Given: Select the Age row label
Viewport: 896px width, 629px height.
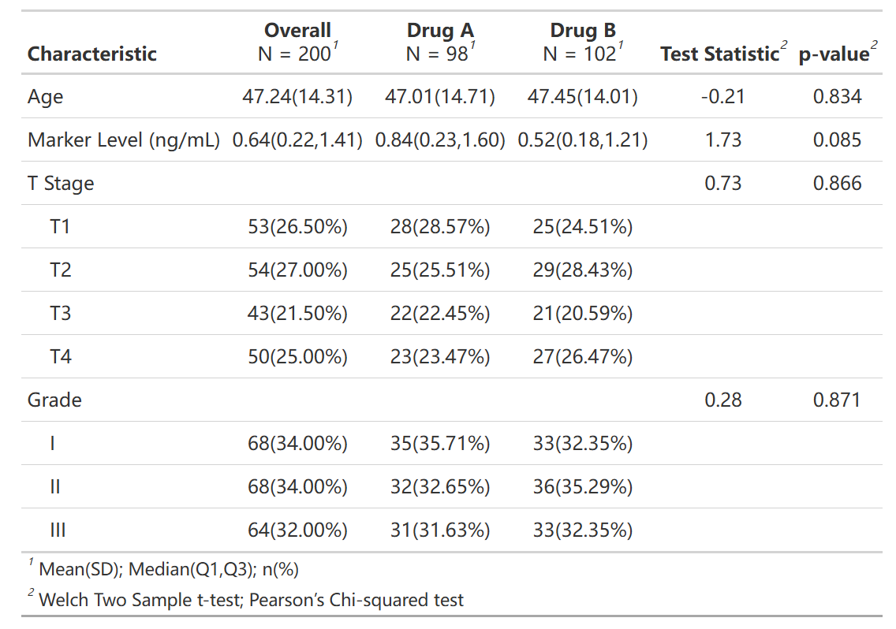Looking at the screenshot, I should 45,97.
